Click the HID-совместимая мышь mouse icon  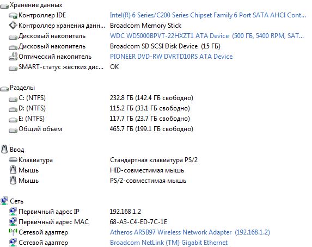click(x=13, y=170)
